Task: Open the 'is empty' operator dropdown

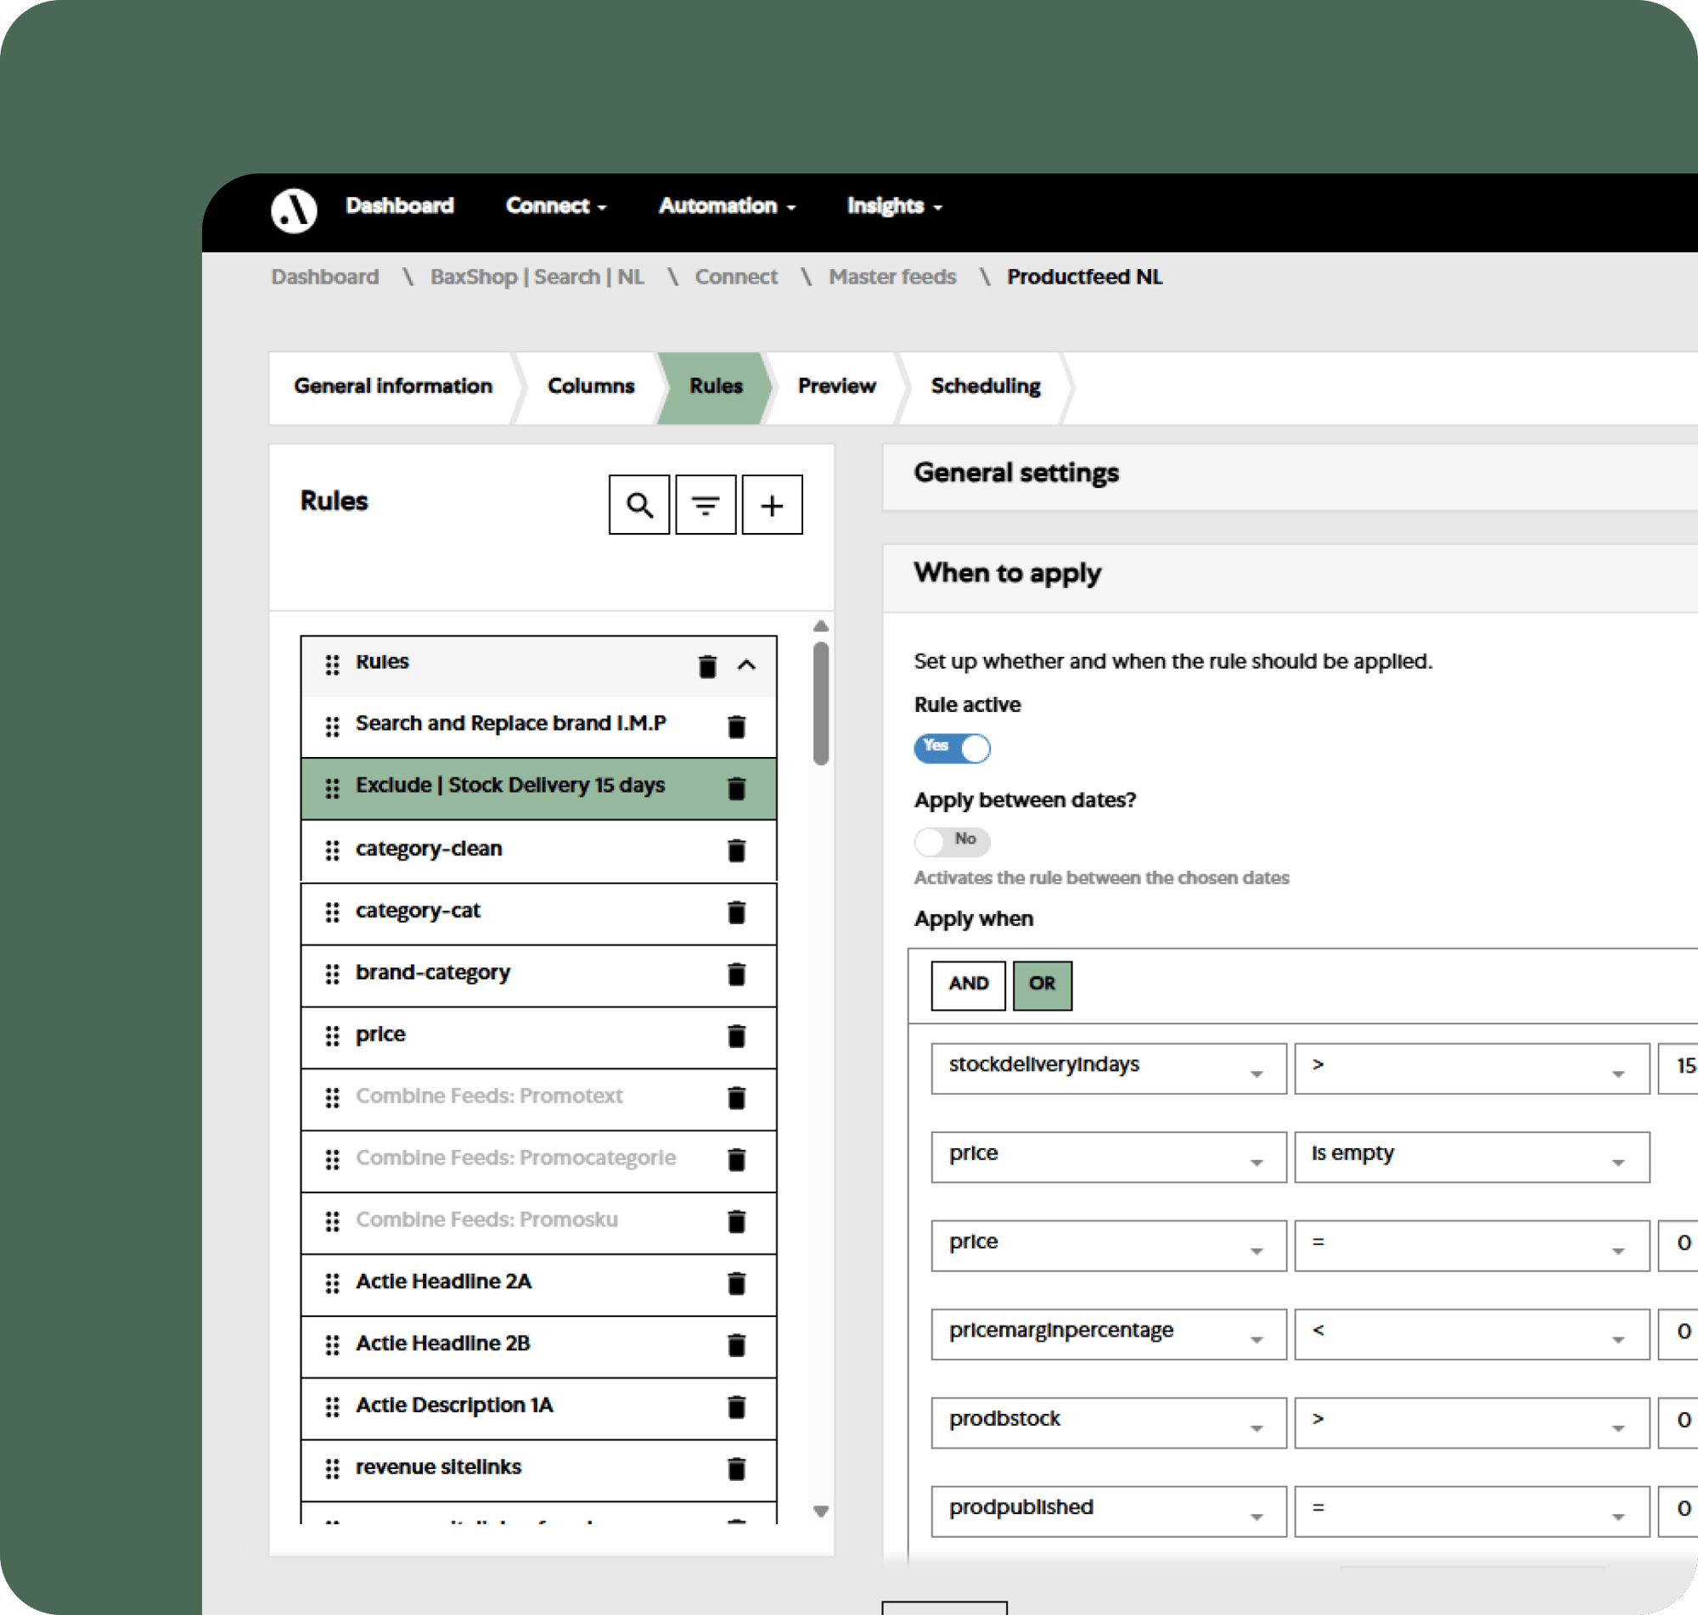Action: click(1471, 1157)
